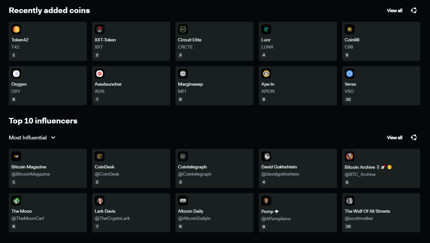Click rank badge 10 on the Verso card

click(348, 99)
